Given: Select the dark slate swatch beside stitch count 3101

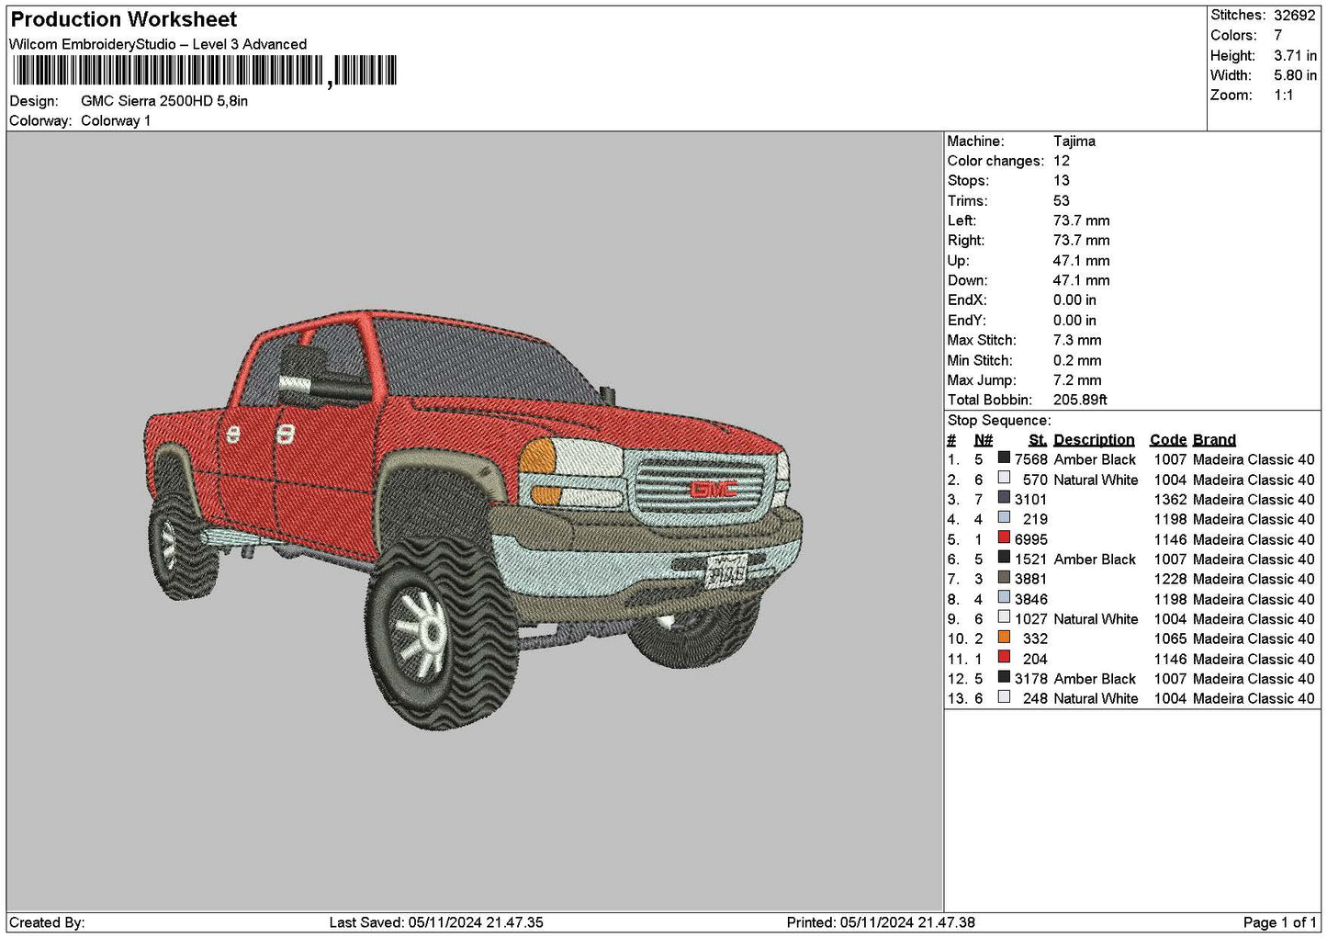Looking at the screenshot, I should click(1004, 498).
